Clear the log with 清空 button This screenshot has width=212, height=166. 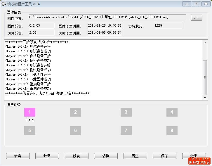(135, 156)
